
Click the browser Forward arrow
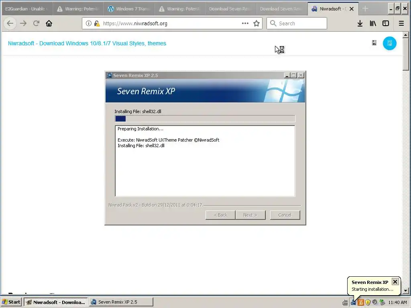(x=23, y=23)
